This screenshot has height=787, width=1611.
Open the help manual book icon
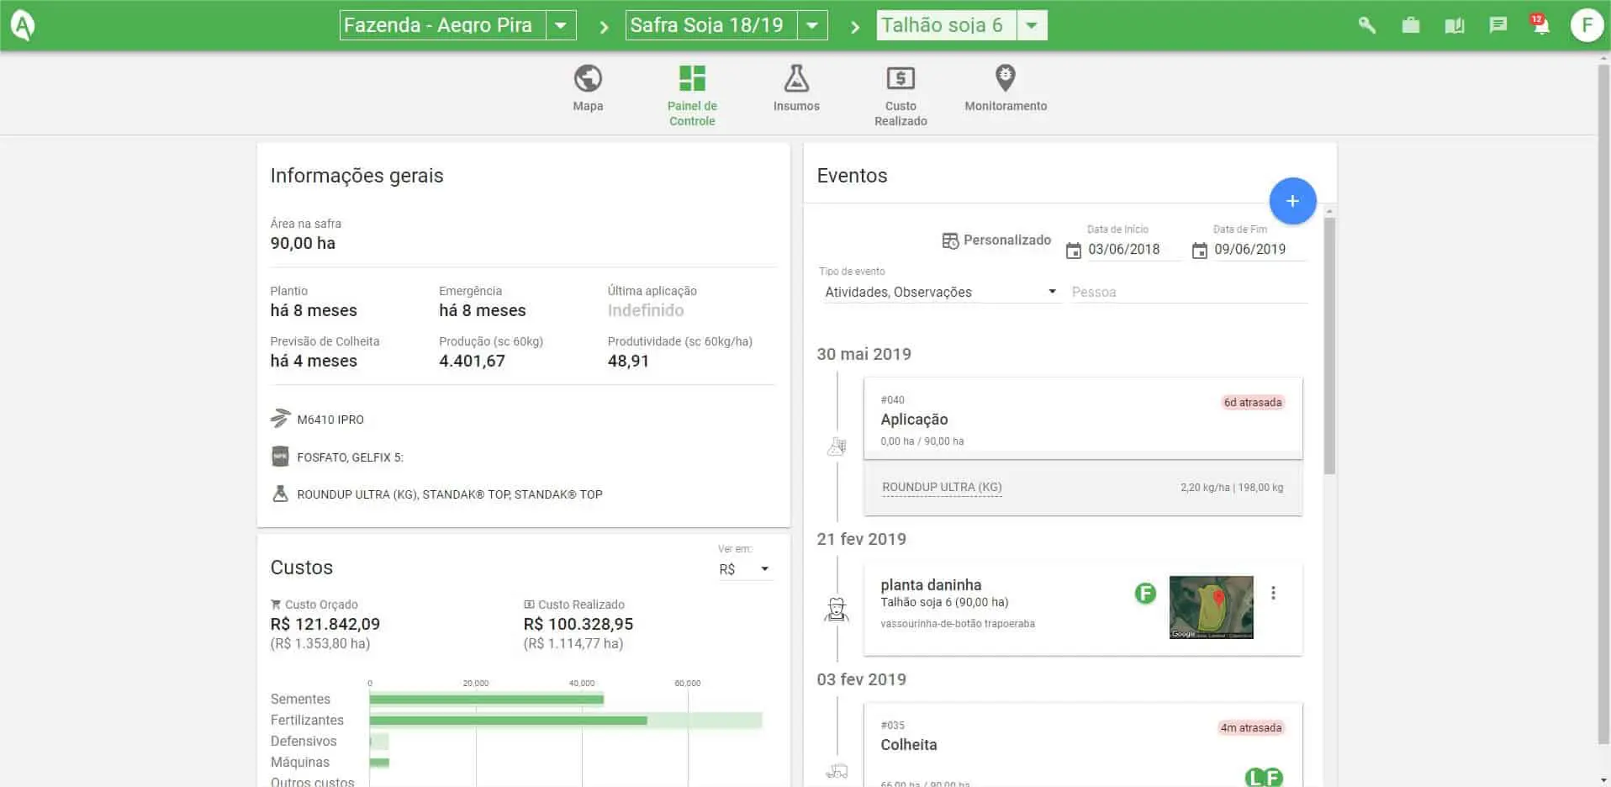pos(1455,25)
